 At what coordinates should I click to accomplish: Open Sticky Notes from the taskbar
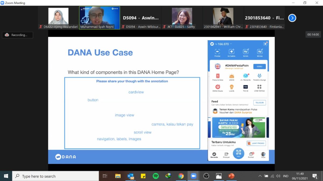[x=143, y=176]
